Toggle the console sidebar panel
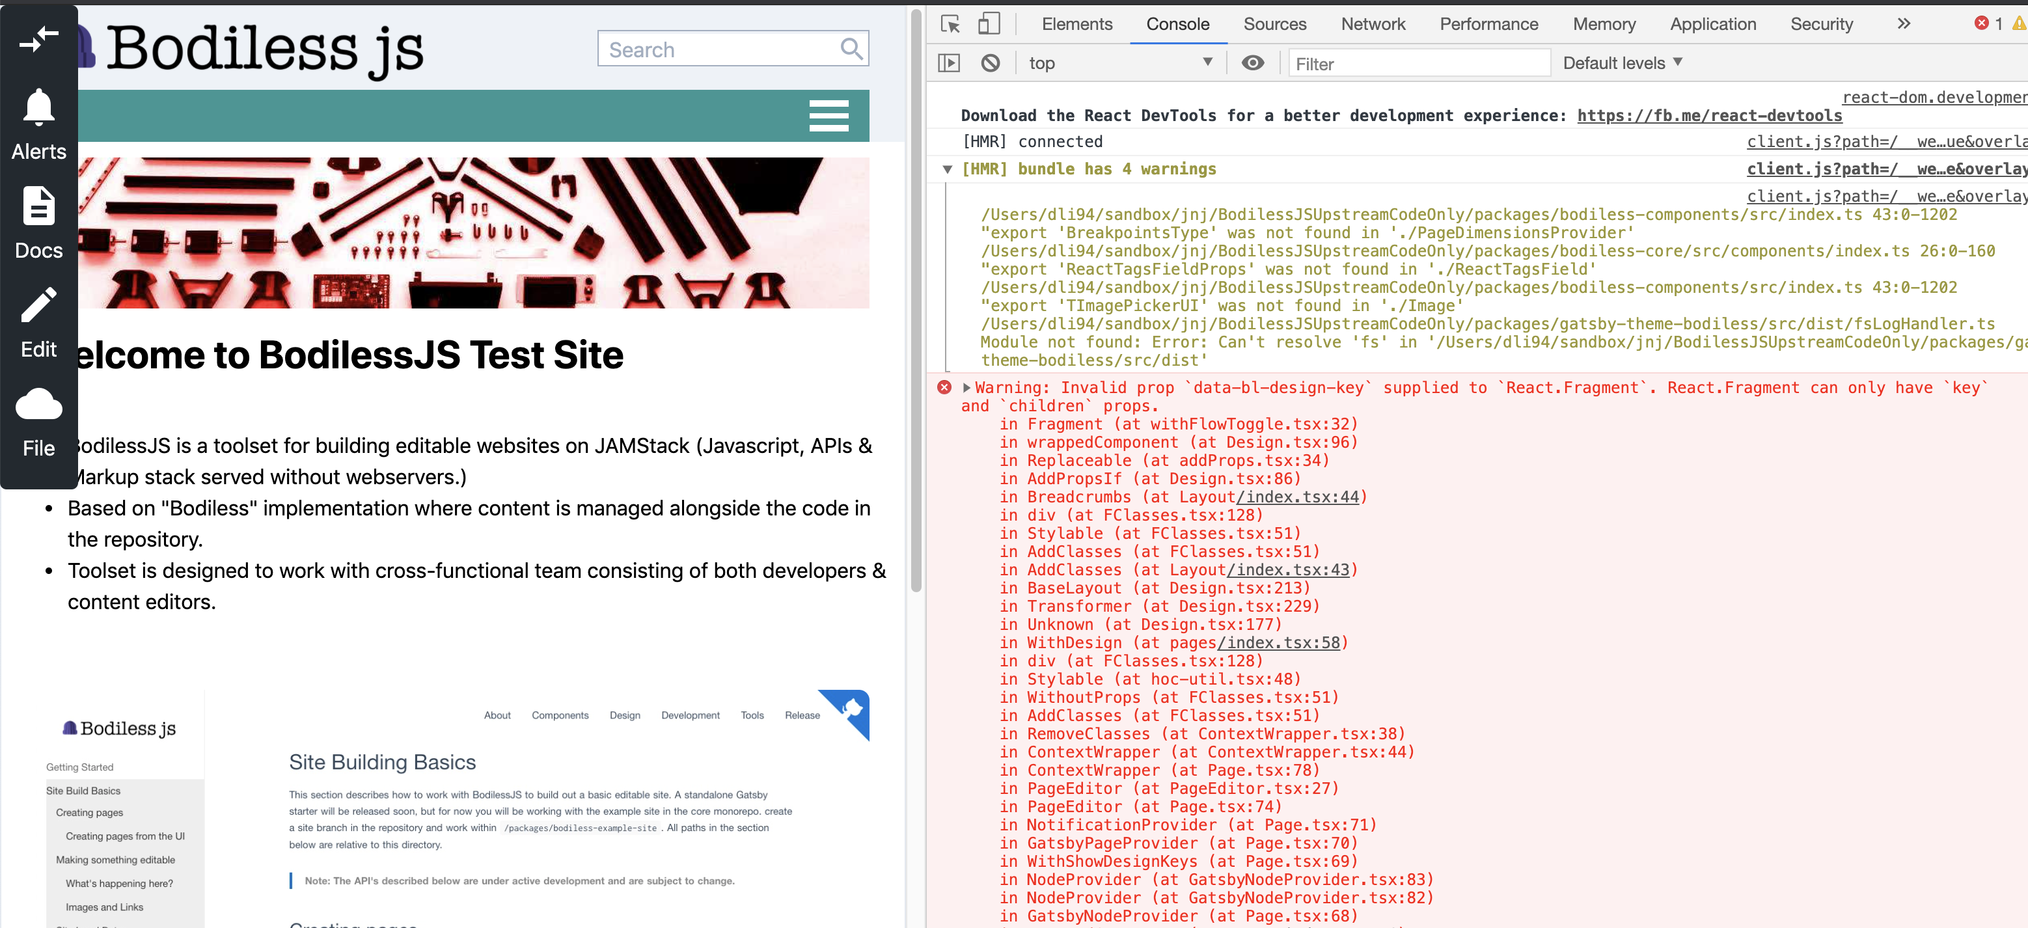Screen dimensions: 2028x928 coord(949,62)
